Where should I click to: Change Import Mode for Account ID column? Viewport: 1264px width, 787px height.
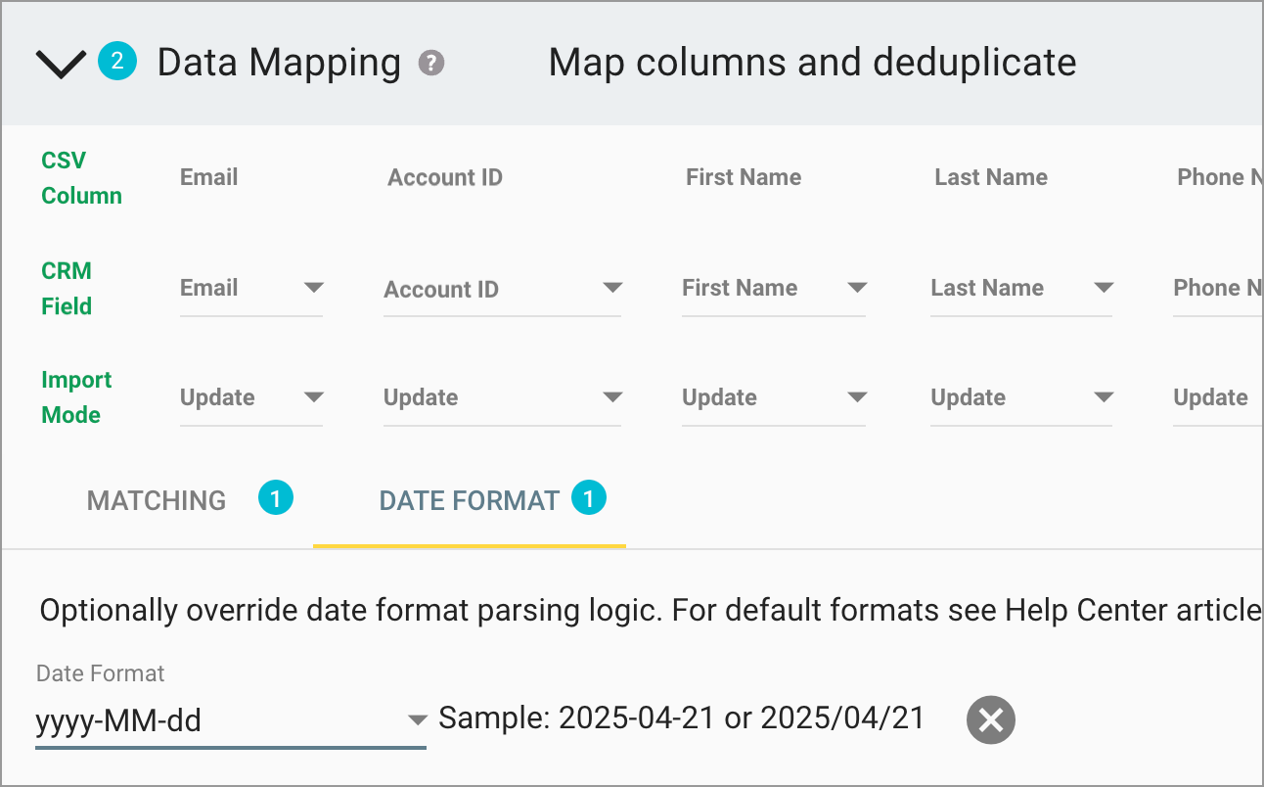click(502, 398)
